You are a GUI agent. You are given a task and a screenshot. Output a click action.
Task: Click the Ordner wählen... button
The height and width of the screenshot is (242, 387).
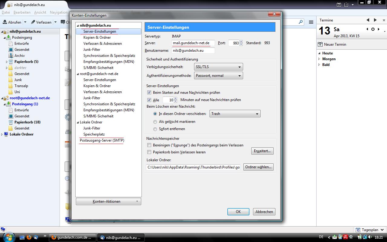pos(258,167)
